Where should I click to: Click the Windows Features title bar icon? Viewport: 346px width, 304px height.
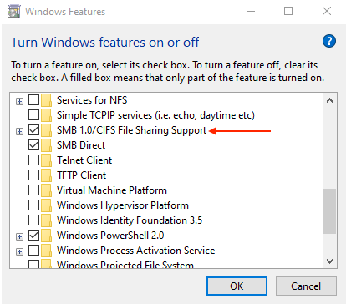click(13, 12)
